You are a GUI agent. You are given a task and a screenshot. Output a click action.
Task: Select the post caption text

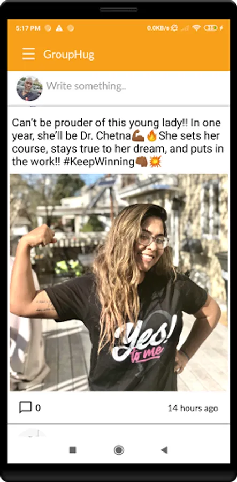tap(118, 142)
